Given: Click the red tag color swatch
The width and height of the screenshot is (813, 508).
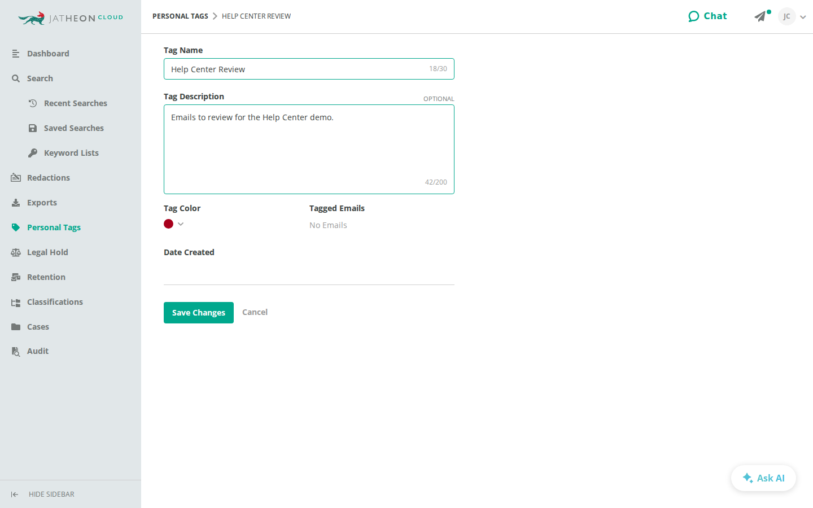Looking at the screenshot, I should point(168,224).
